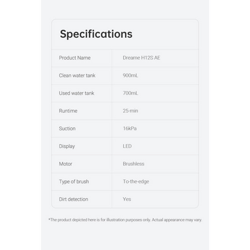Click the Yes dirt detection value
The image size is (250, 250).
(x=127, y=199)
